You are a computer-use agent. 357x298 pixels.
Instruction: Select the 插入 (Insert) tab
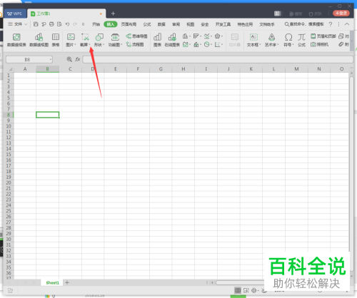111,24
